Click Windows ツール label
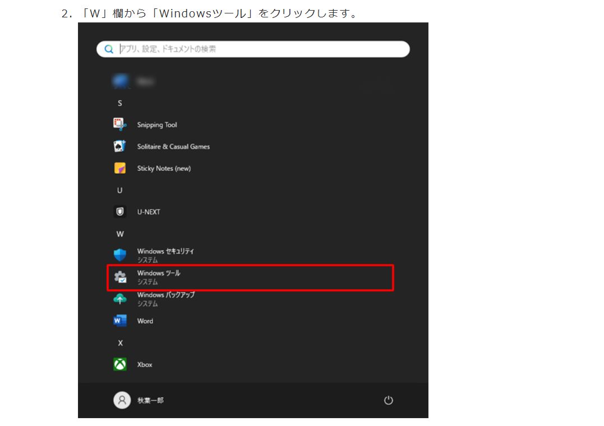The width and height of the screenshot is (604, 426). (159, 273)
